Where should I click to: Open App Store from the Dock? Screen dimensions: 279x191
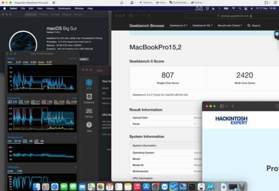pos(146,187)
